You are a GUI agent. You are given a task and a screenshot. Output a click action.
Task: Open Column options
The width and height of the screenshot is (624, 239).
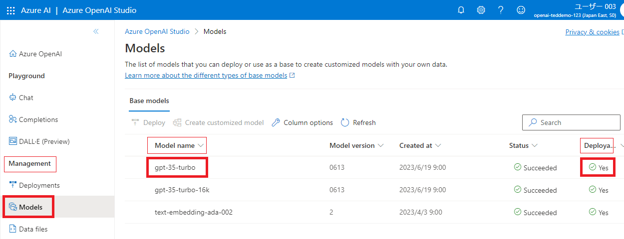(x=303, y=122)
